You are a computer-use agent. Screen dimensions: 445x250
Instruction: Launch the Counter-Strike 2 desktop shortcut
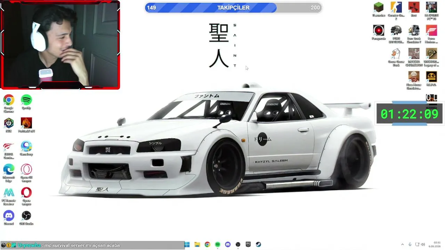pos(396,11)
